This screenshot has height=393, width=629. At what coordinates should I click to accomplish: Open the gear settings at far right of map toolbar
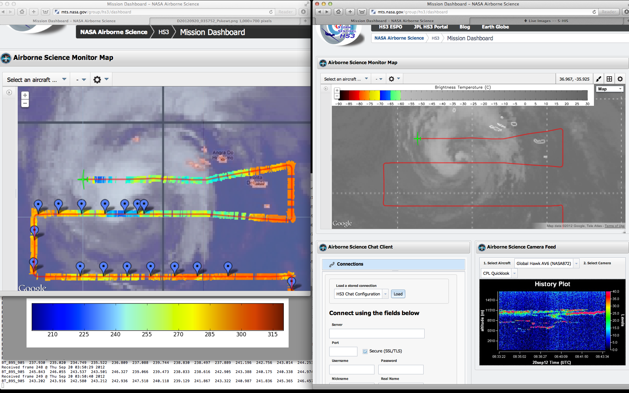click(620, 79)
